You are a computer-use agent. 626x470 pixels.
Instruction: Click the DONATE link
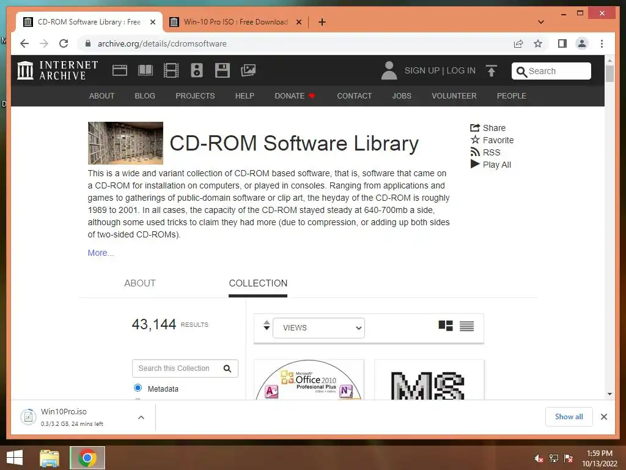[x=295, y=96]
